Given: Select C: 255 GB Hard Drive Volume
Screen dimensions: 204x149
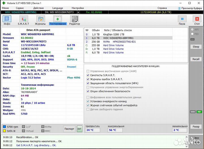Looking at the screenshot, I should (x=128, y=45).
